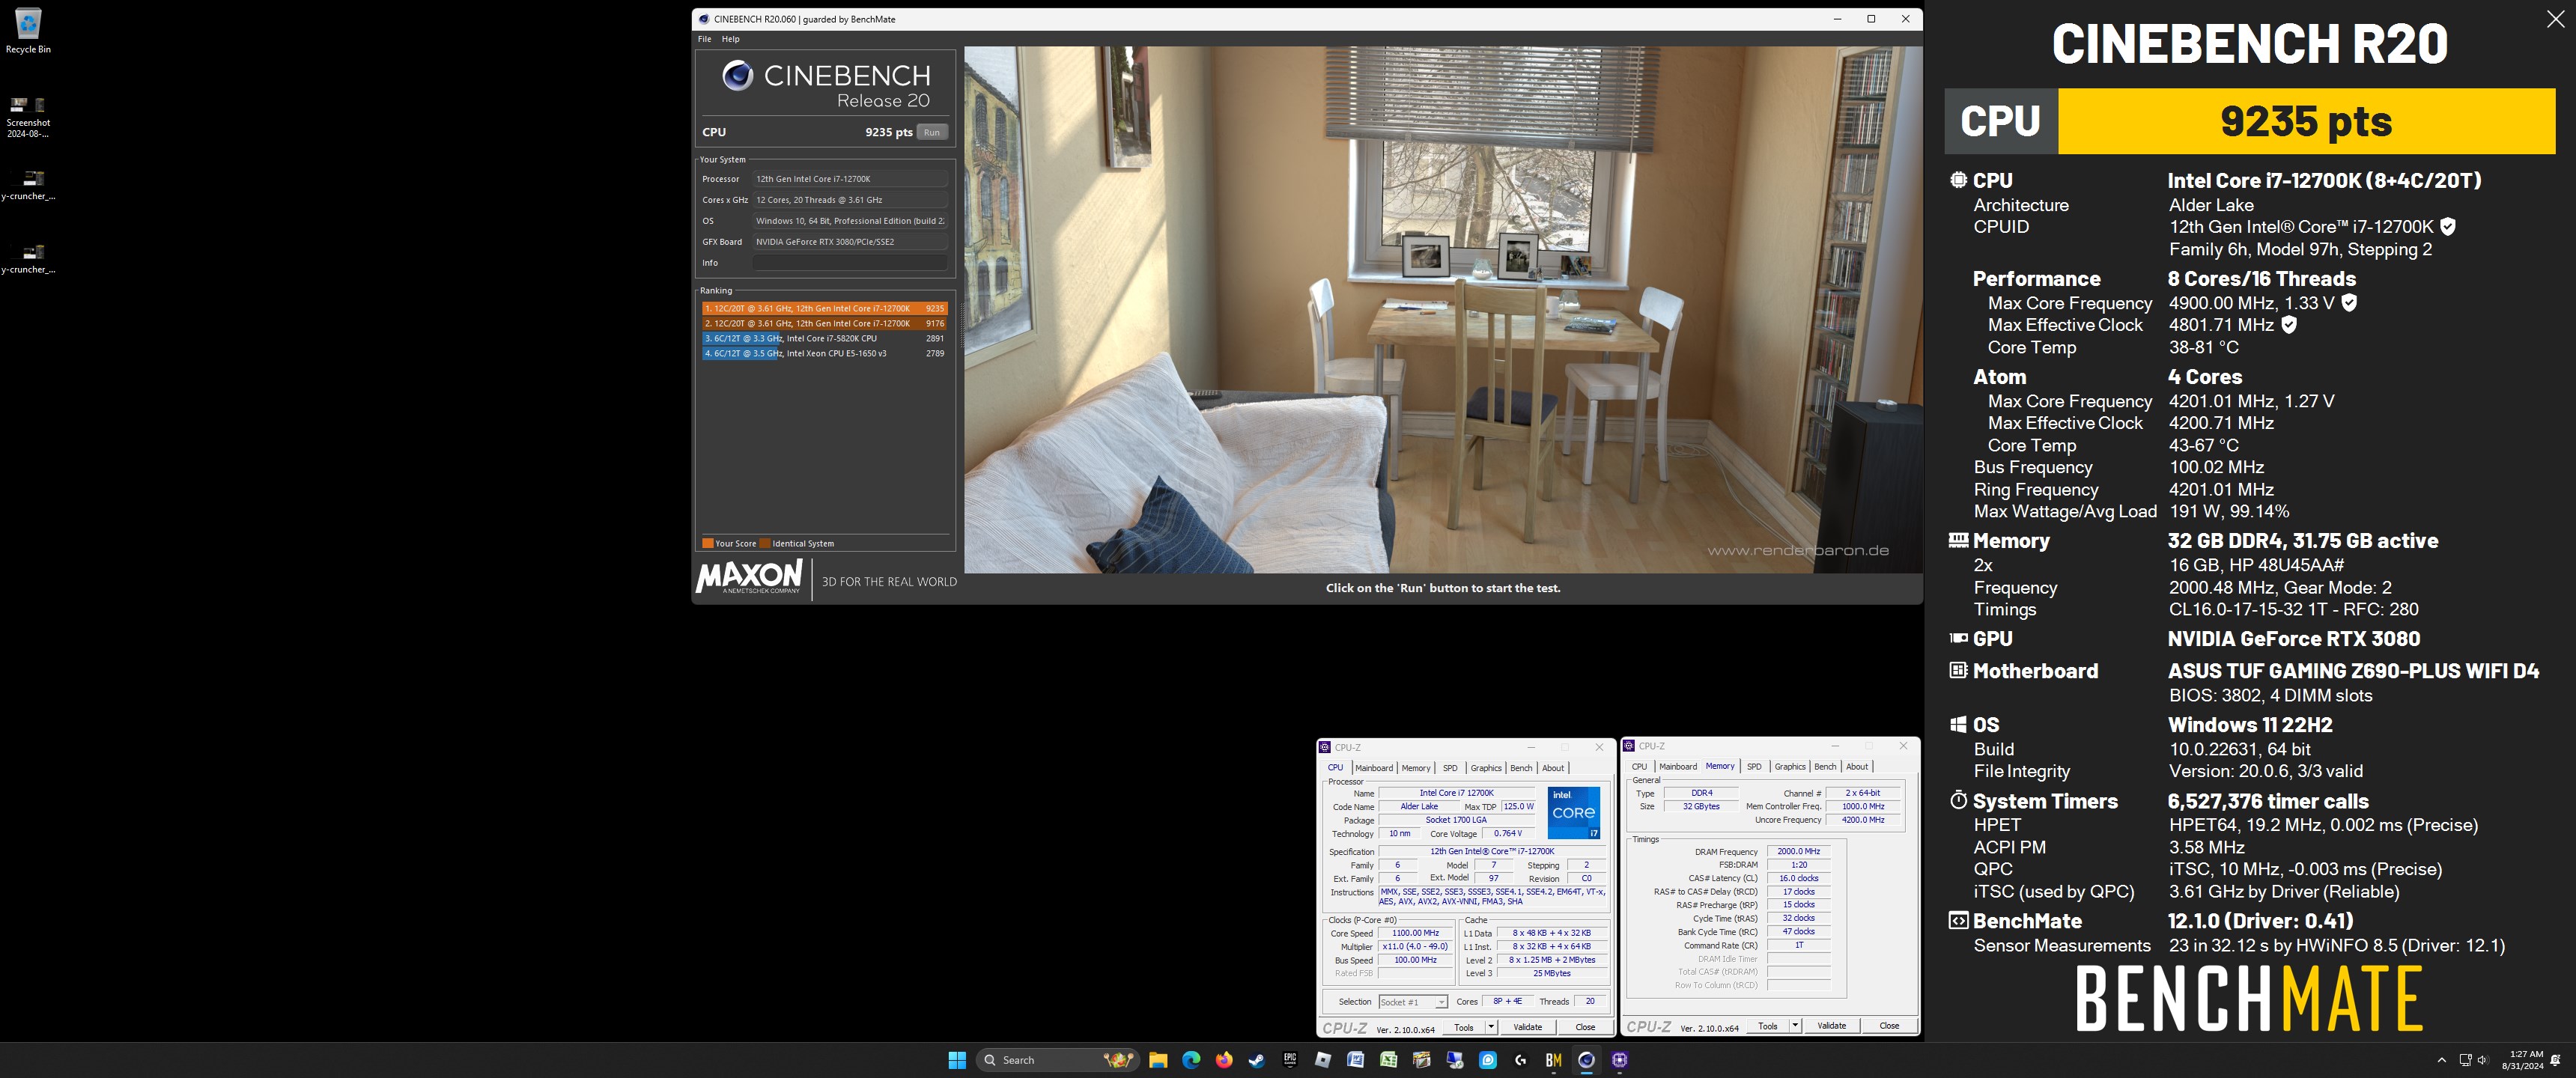Click shield beside Max Effective Clock 4801.71 MHz
Image resolution: width=2576 pixels, height=1078 pixels.
[2288, 325]
